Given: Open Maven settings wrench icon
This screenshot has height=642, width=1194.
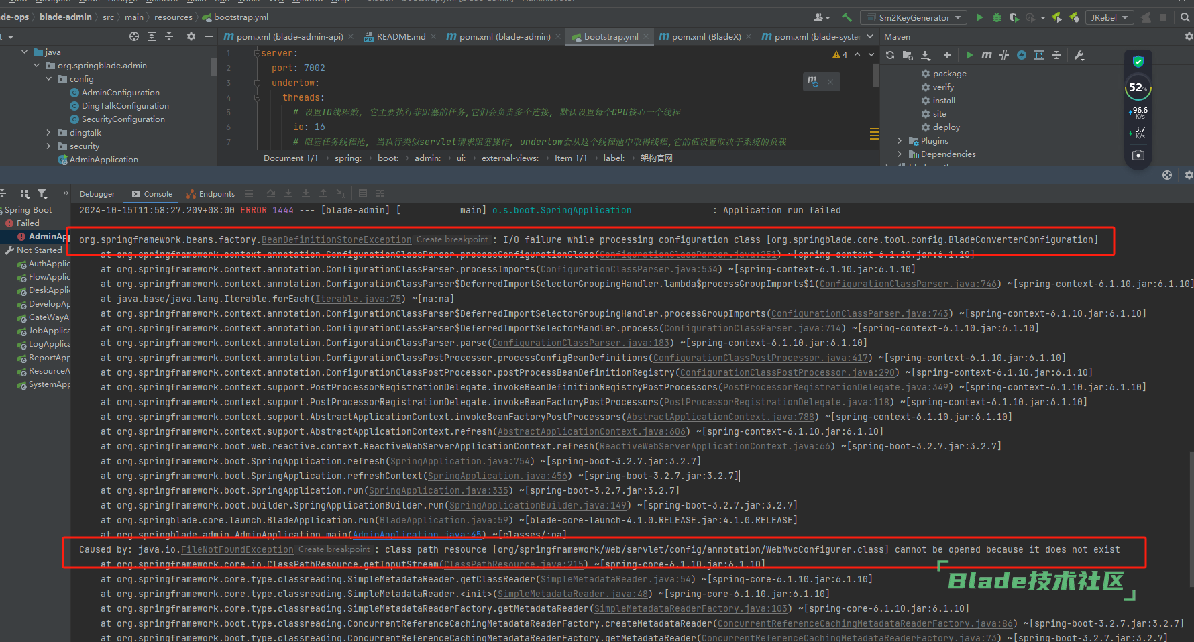Looking at the screenshot, I should (1079, 55).
